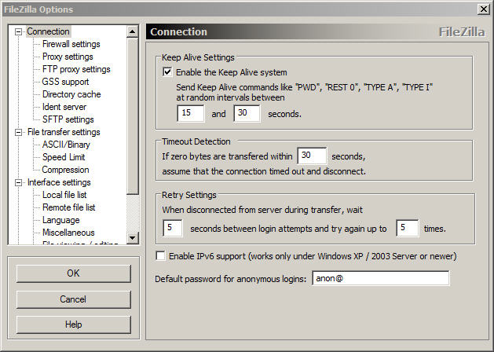Select File transfer settings item

64,132
